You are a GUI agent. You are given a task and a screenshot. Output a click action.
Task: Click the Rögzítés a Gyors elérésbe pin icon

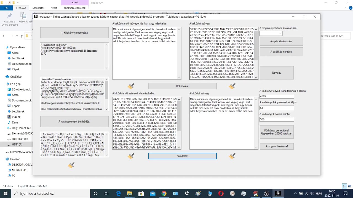[10, 16]
